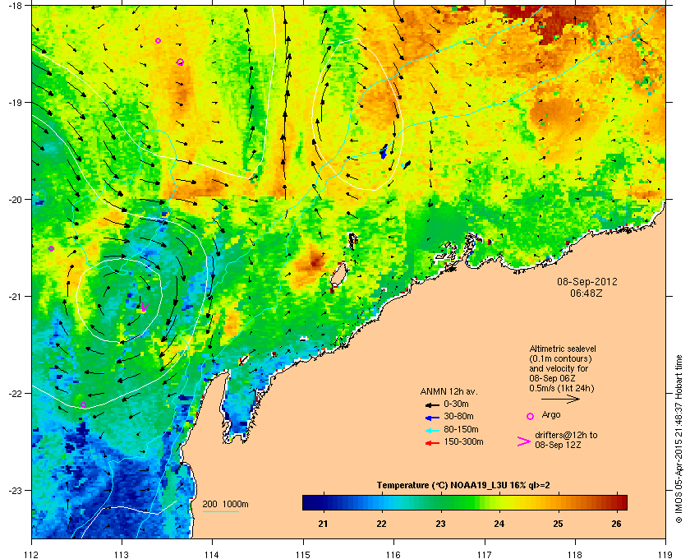Image resolution: width=690 pixels, height=559 pixels.
Task: Click the longitude axis label 113
Action: [122, 555]
